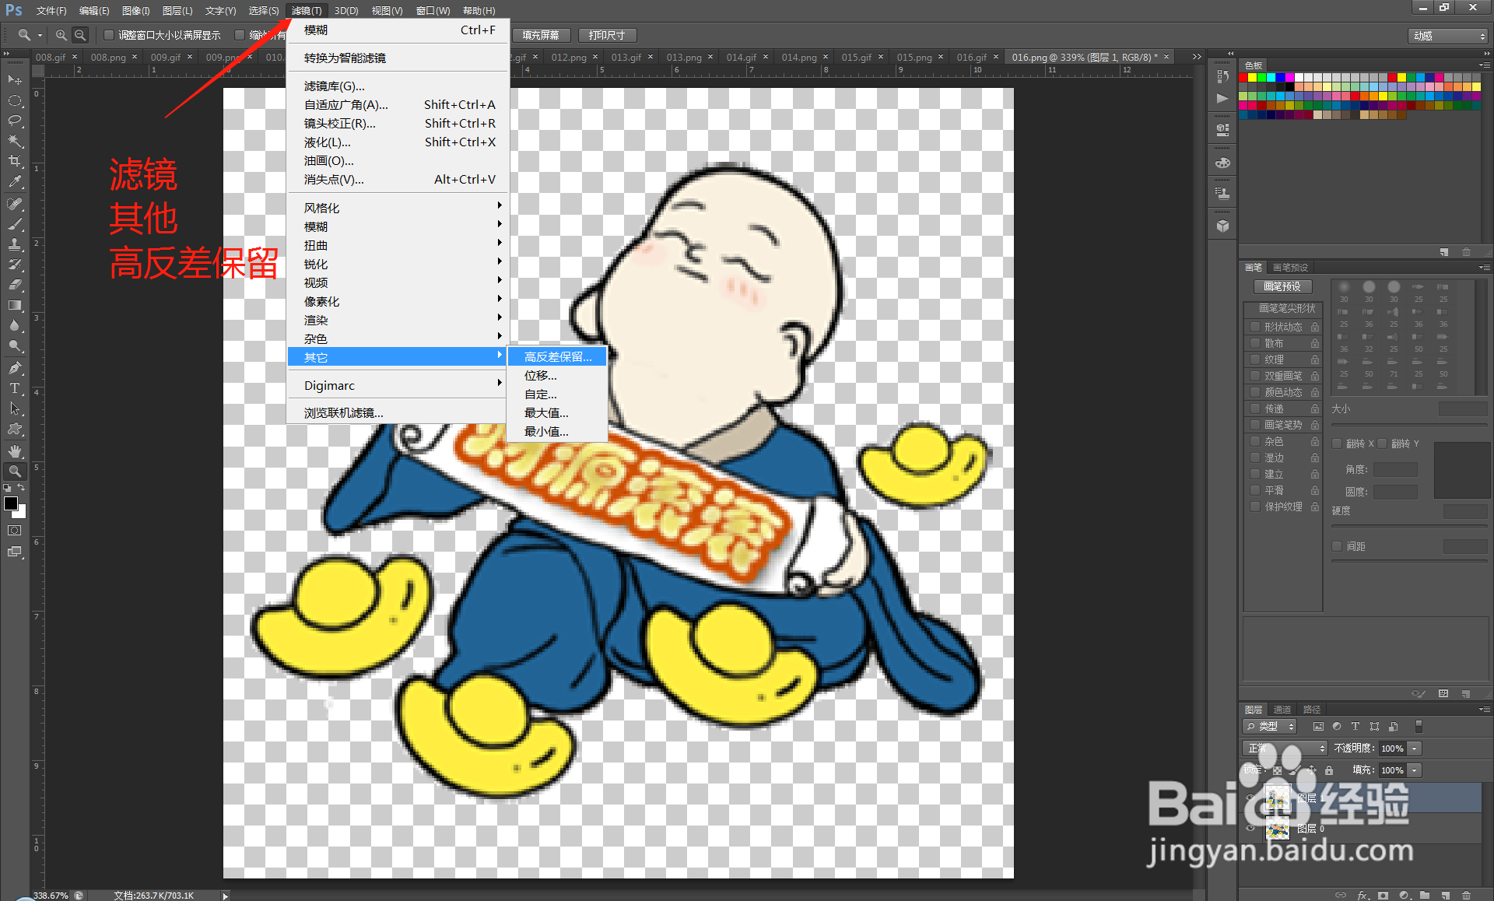The image size is (1494, 901).
Task: Open the 不透明度 opacity dropdown arrow
Action: (x=1415, y=748)
